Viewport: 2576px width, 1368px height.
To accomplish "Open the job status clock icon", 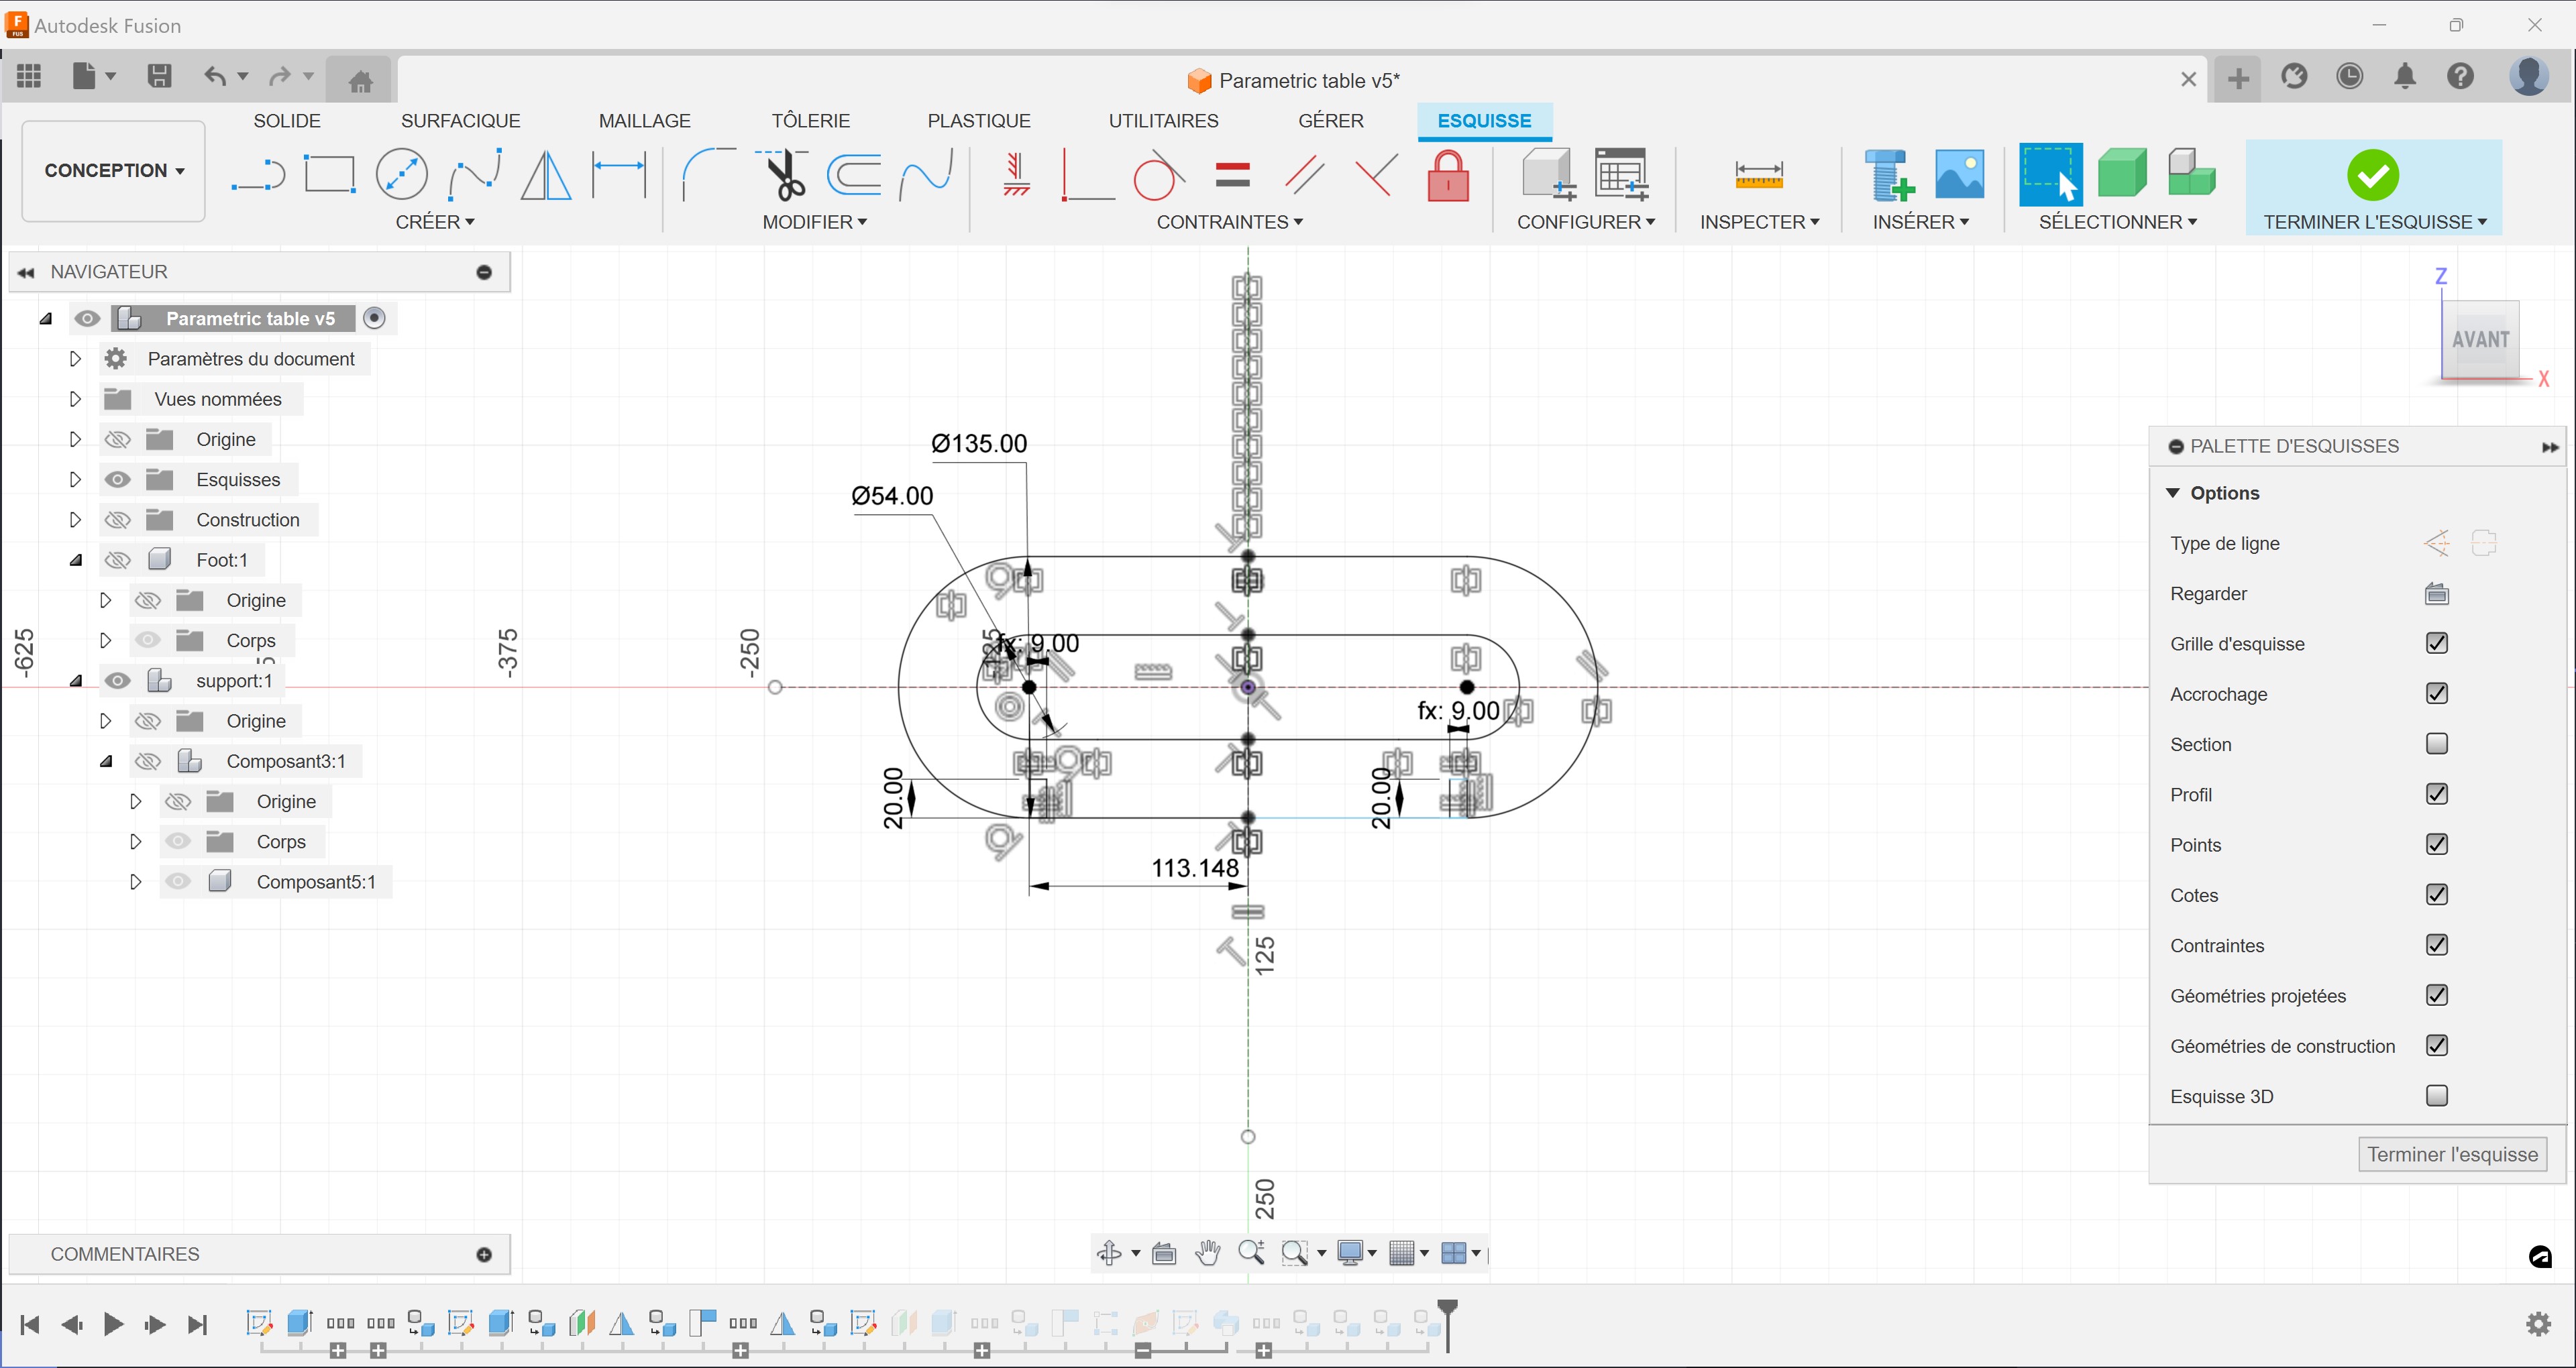I will pyautogui.click(x=2349, y=76).
